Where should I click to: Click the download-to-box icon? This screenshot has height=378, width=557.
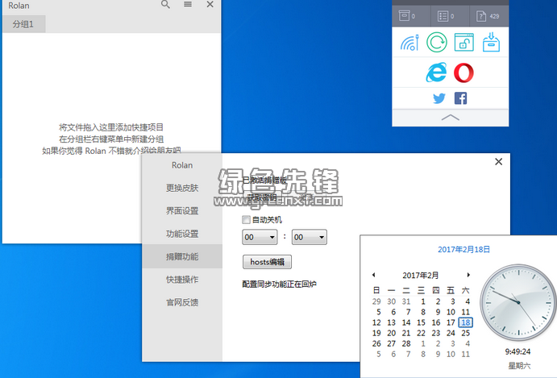(491, 42)
